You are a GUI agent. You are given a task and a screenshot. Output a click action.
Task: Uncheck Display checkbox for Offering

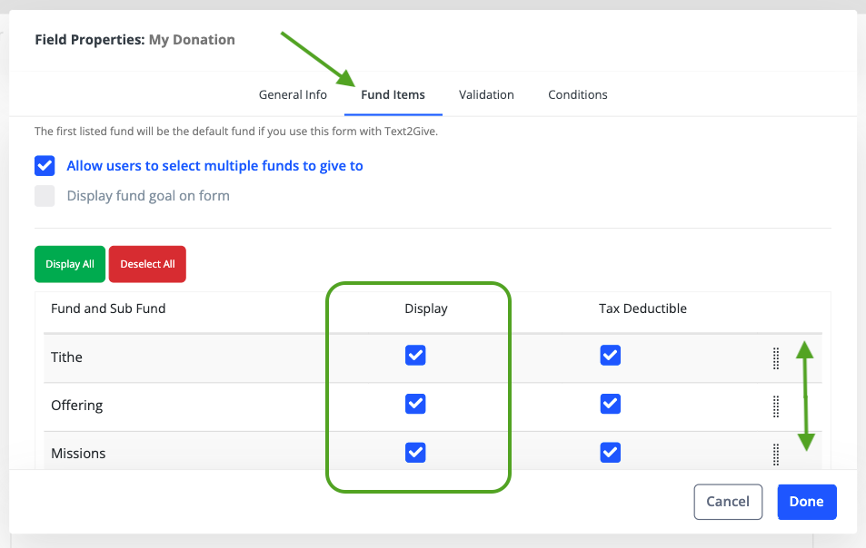pos(415,404)
